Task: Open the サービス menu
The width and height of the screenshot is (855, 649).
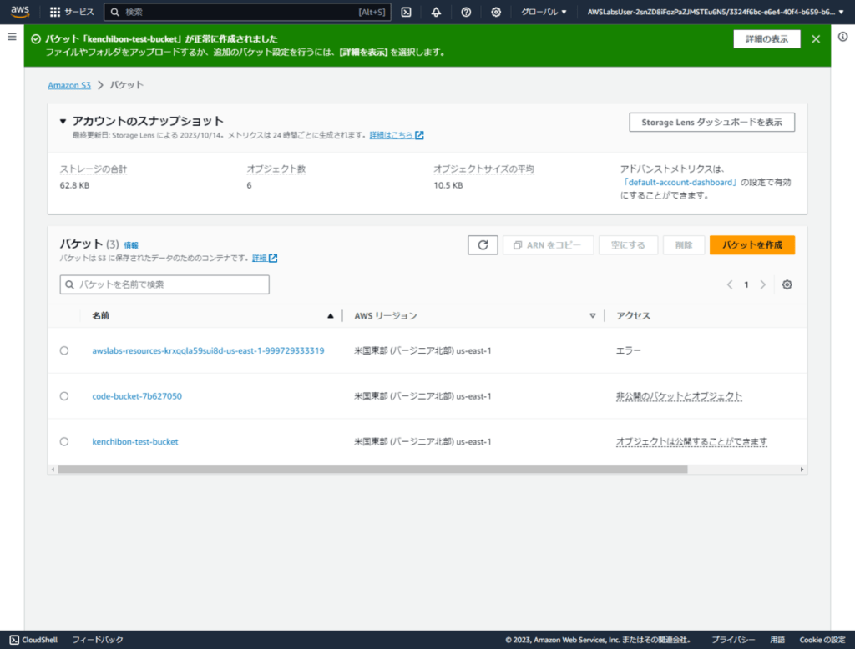Action: [72, 12]
